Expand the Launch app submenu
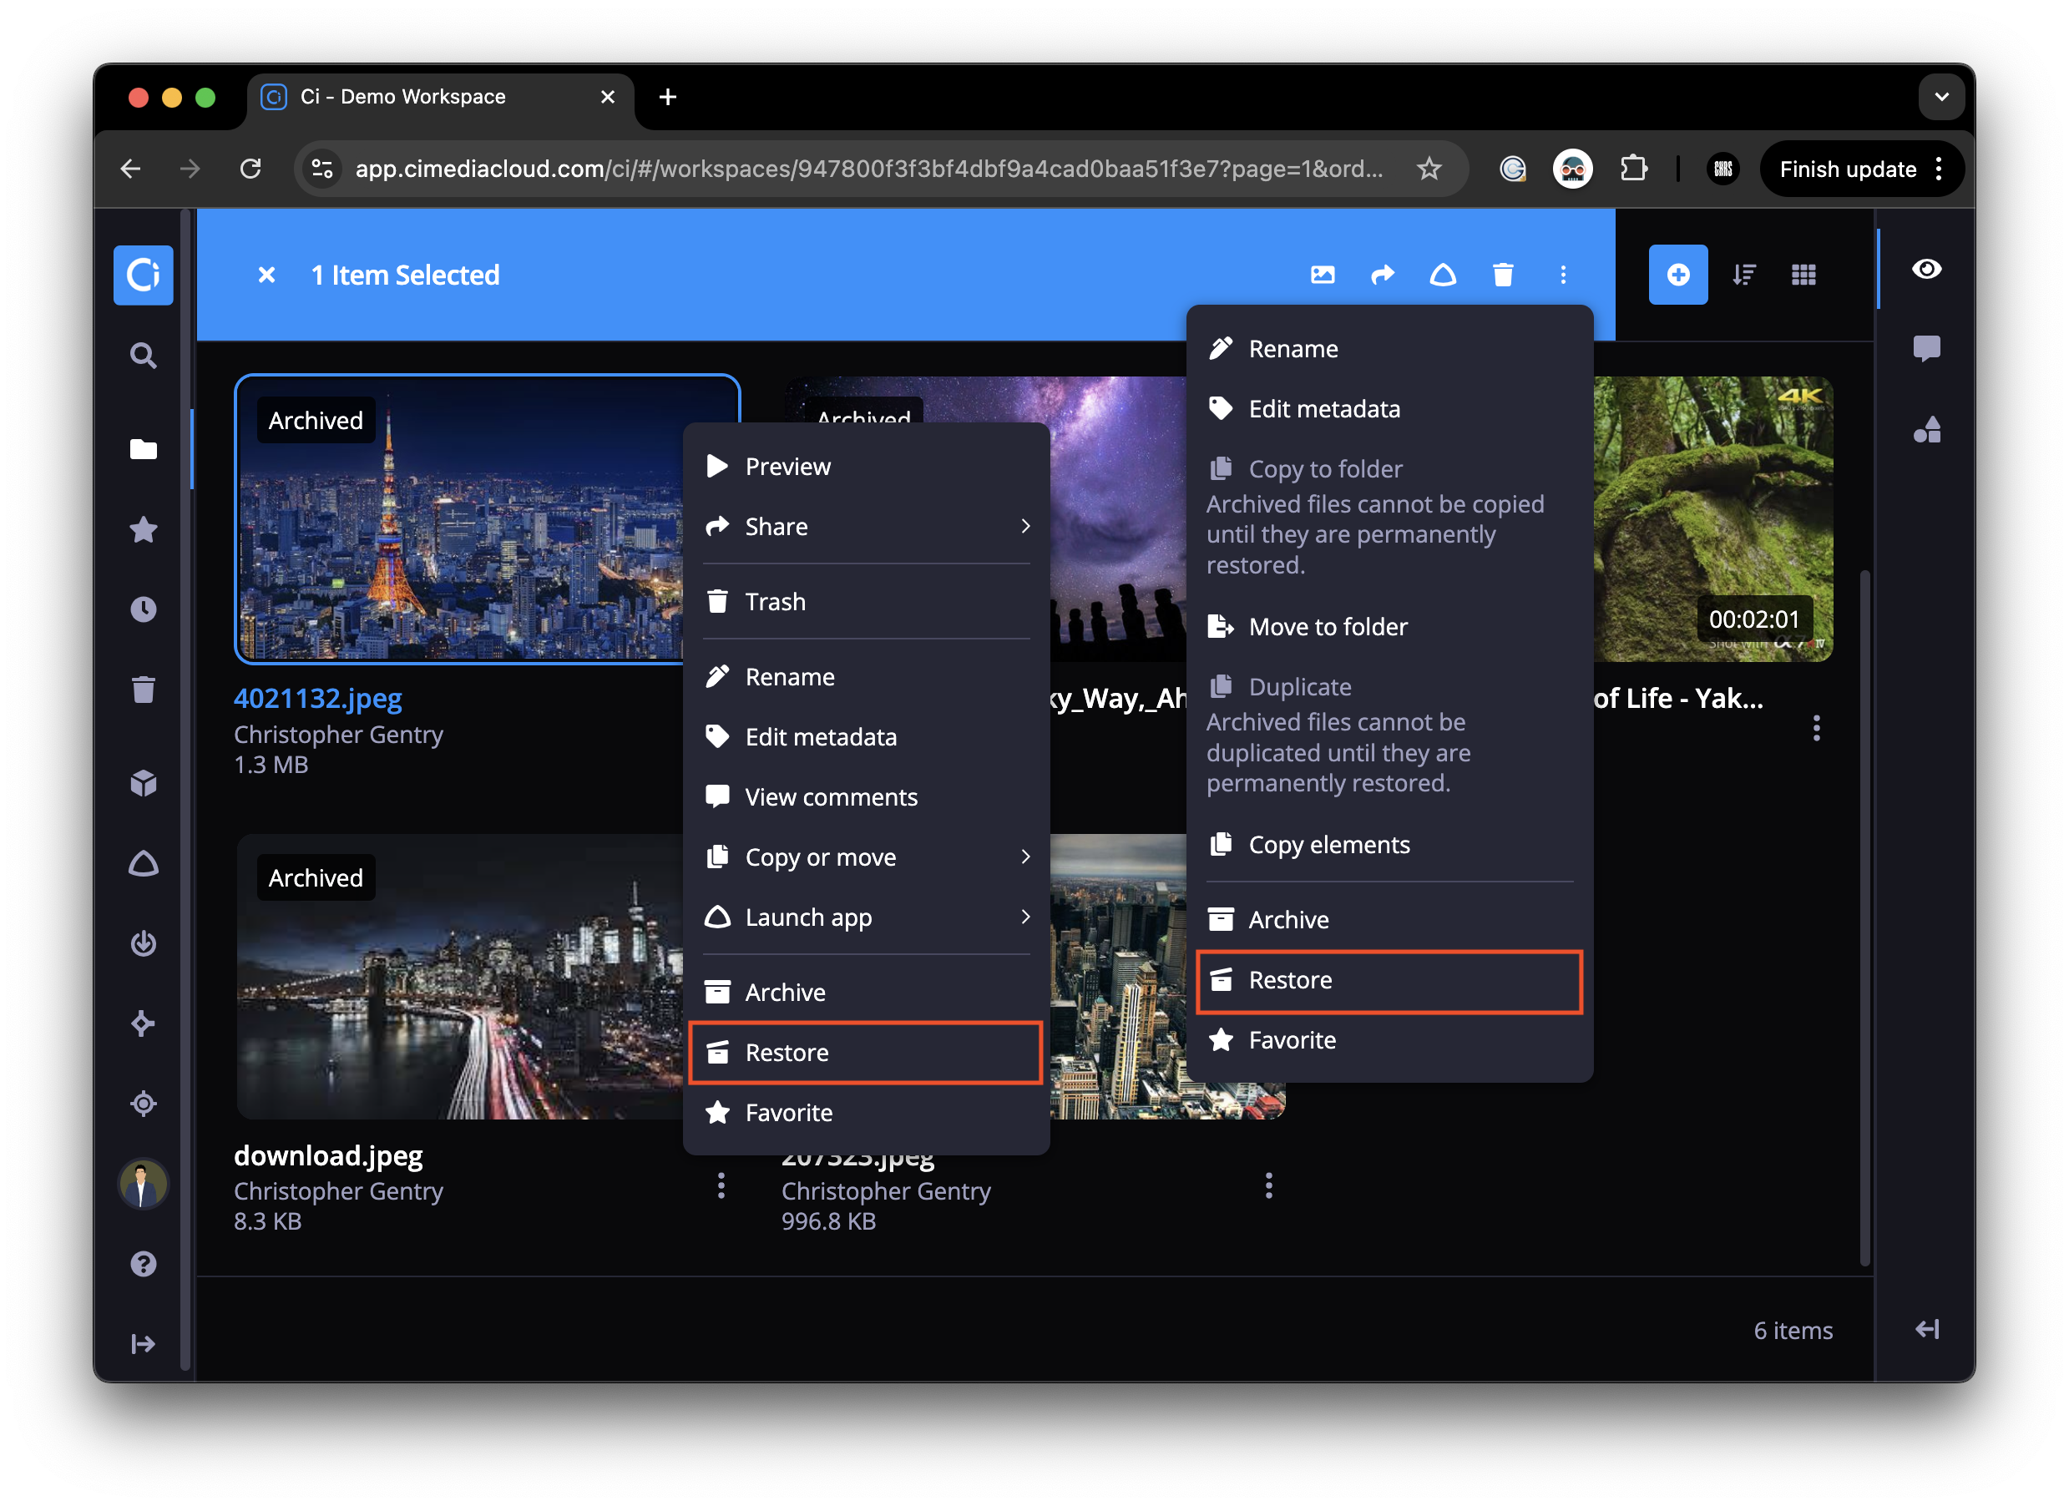Viewport: 2069px width, 1506px height. tap(867, 917)
